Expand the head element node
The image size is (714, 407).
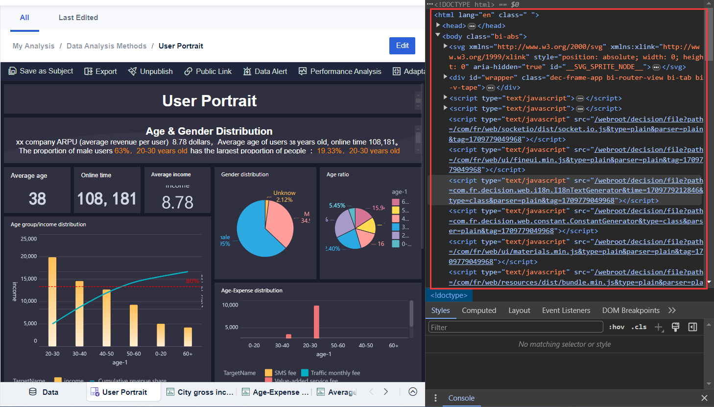[x=437, y=25]
